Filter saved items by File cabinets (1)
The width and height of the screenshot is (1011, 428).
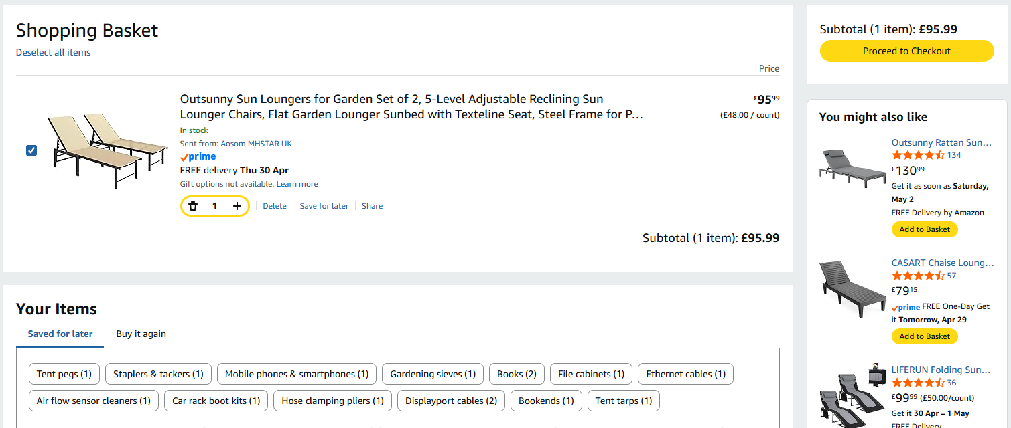pyautogui.click(x=591, y=374)
